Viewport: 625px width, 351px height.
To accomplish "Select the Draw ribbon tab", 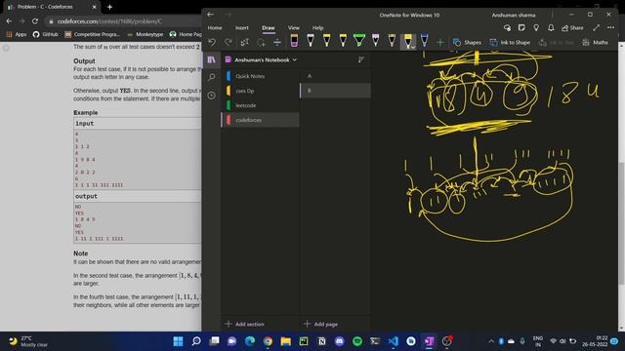I will pos(269,28).
